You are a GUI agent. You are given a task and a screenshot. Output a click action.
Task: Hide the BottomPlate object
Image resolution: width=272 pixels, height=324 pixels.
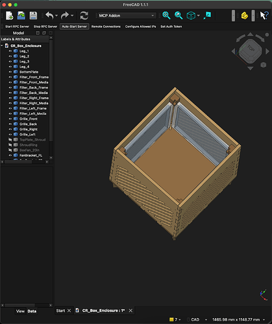pos(10,72)
